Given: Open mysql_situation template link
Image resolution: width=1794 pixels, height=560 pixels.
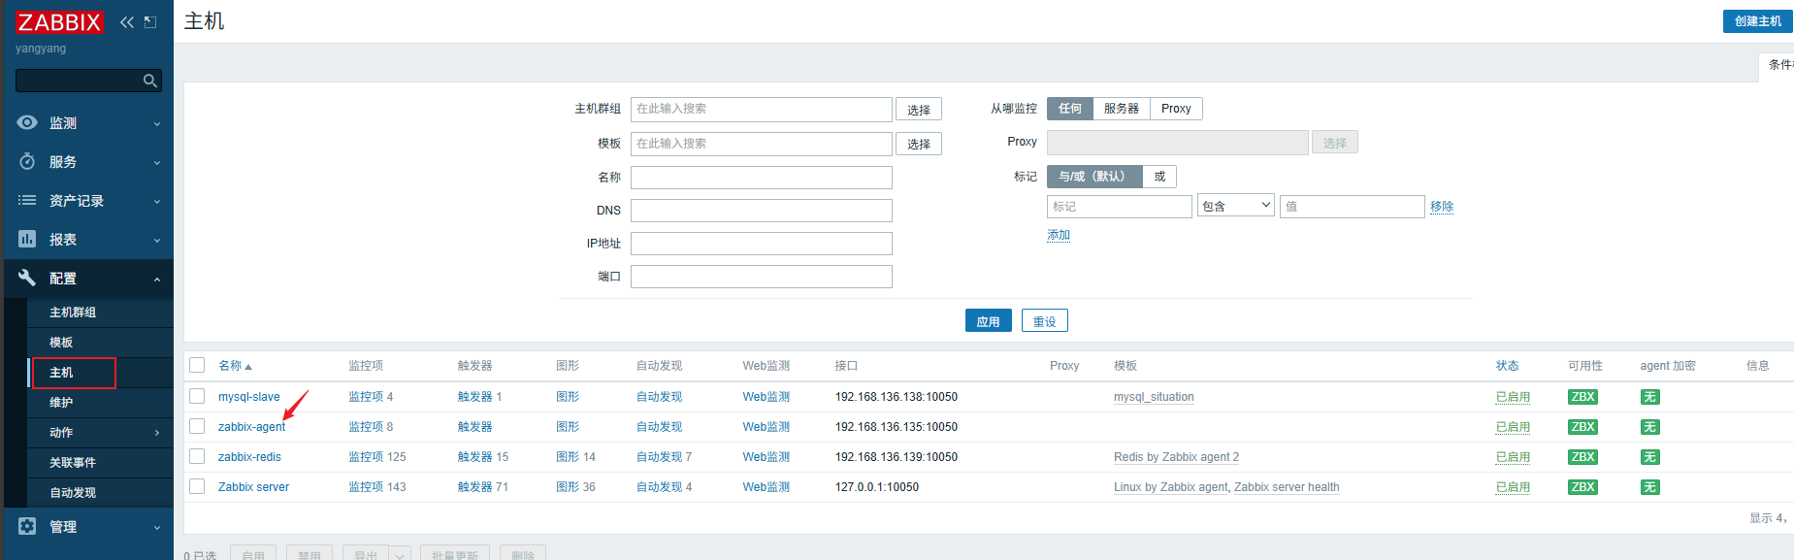Looking at the screenshot, I should [x=1154, y=397].
